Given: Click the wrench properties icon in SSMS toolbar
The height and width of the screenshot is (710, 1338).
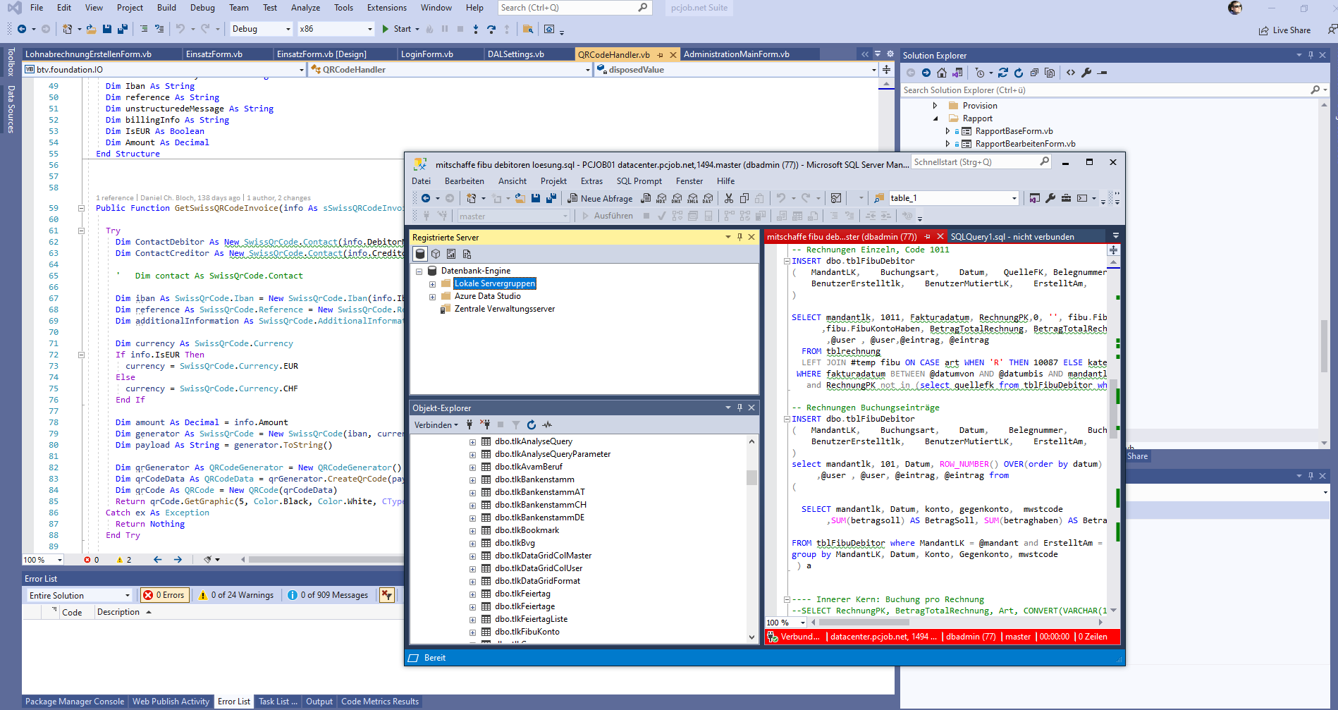Looking at the screenshot, I should coord(1050,198).
